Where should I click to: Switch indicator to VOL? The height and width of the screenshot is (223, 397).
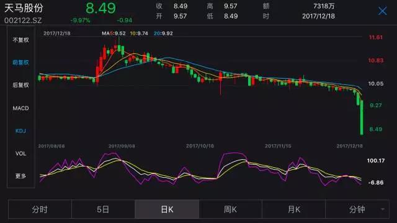pos(20,154)
